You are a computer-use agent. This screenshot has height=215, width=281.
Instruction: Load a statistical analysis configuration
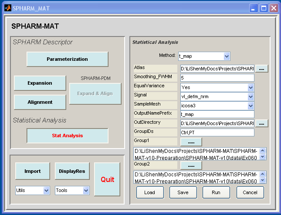point(150,192)
